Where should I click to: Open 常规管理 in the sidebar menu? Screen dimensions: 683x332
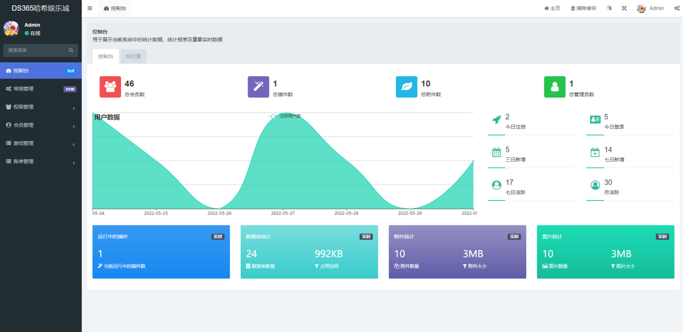click(x=41, y=89)
